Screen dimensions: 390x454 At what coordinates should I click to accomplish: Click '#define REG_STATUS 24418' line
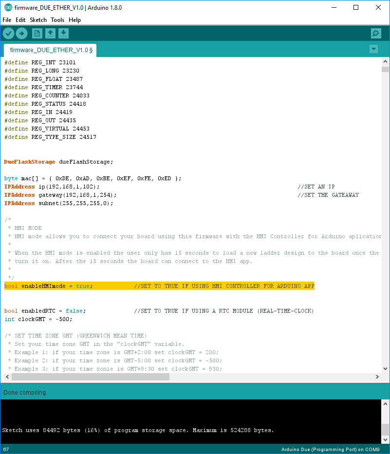45,104
